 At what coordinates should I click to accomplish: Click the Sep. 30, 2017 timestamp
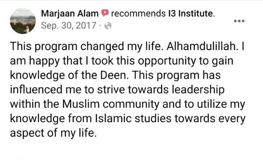[x=69, y=25]
